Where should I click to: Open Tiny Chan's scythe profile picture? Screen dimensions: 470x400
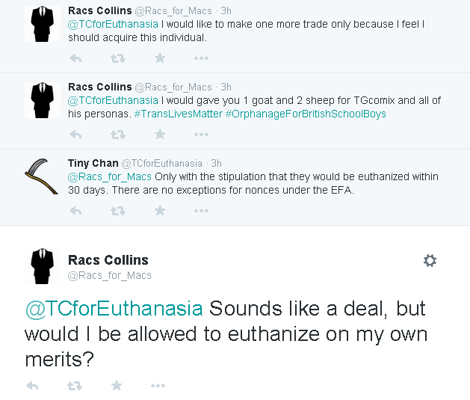tap(43, 176)
